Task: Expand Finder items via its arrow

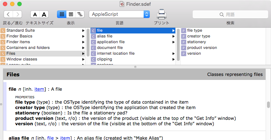Action: click(83, 42)
